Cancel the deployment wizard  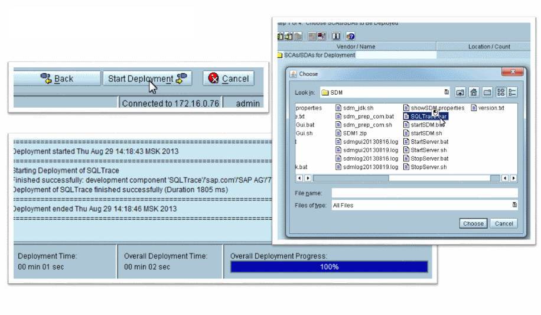coord(229,79)
